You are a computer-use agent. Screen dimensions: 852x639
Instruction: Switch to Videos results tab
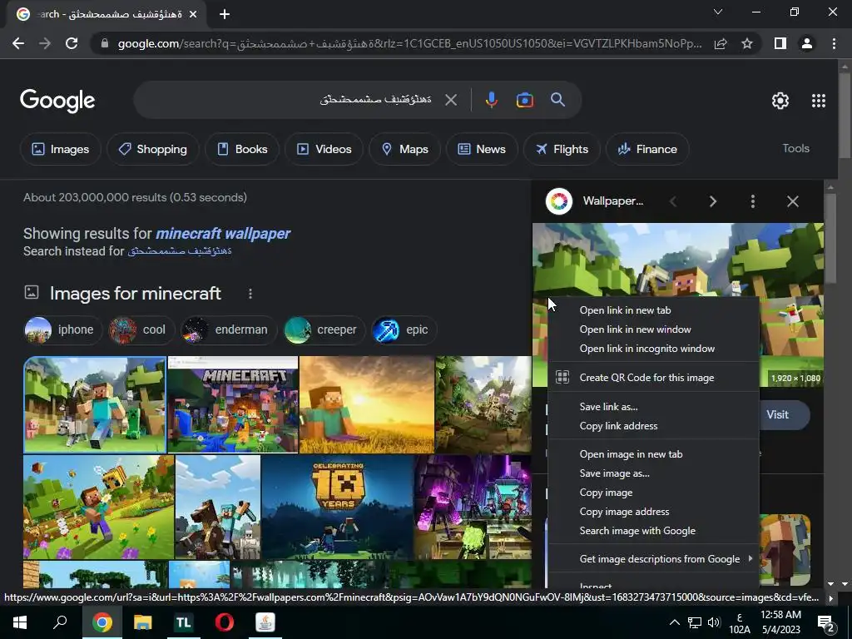point(324,150)
